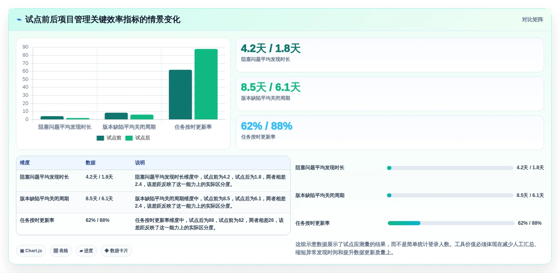The width and height of the screenshot is (560, 273).
Task: Toggle the 试点后 legend swatch
Action: tap(129, 138)
